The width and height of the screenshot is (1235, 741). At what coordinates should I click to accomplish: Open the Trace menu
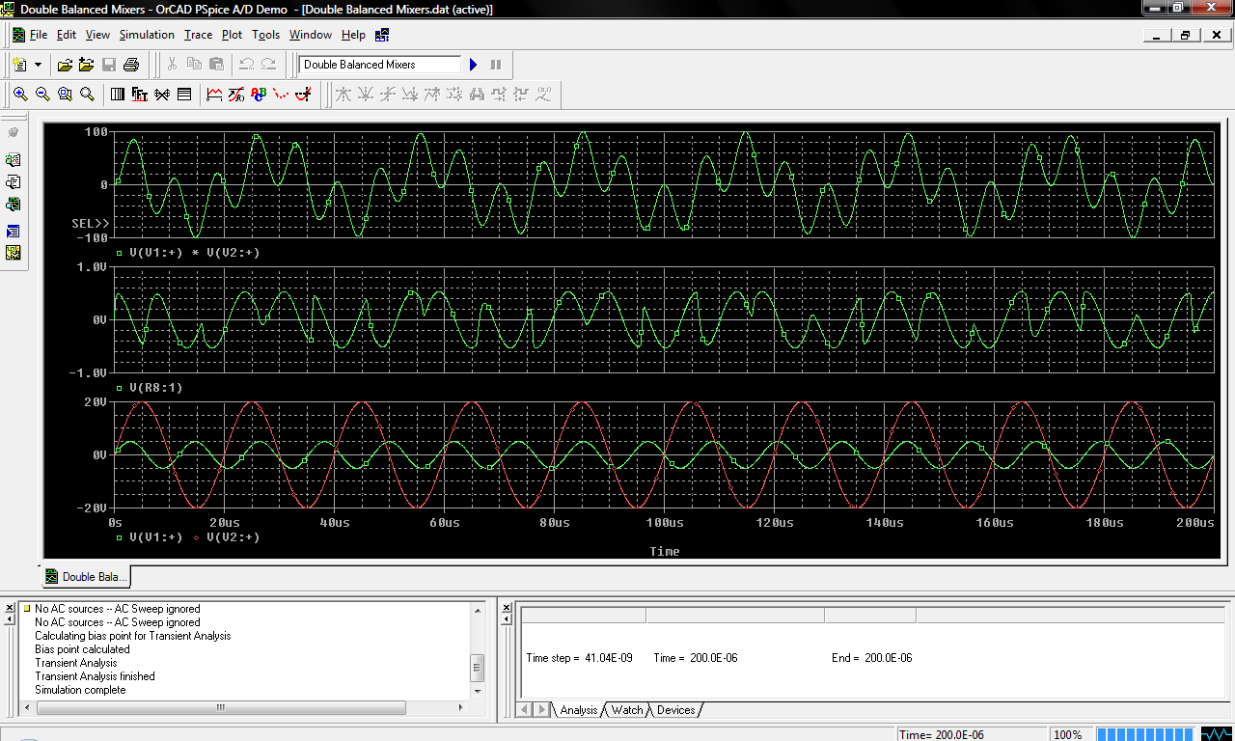(x=198, y=35)
